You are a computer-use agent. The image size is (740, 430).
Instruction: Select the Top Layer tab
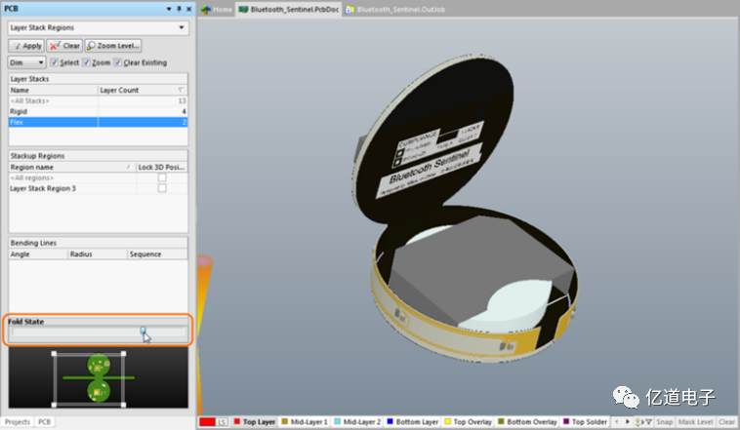[257, 422]
